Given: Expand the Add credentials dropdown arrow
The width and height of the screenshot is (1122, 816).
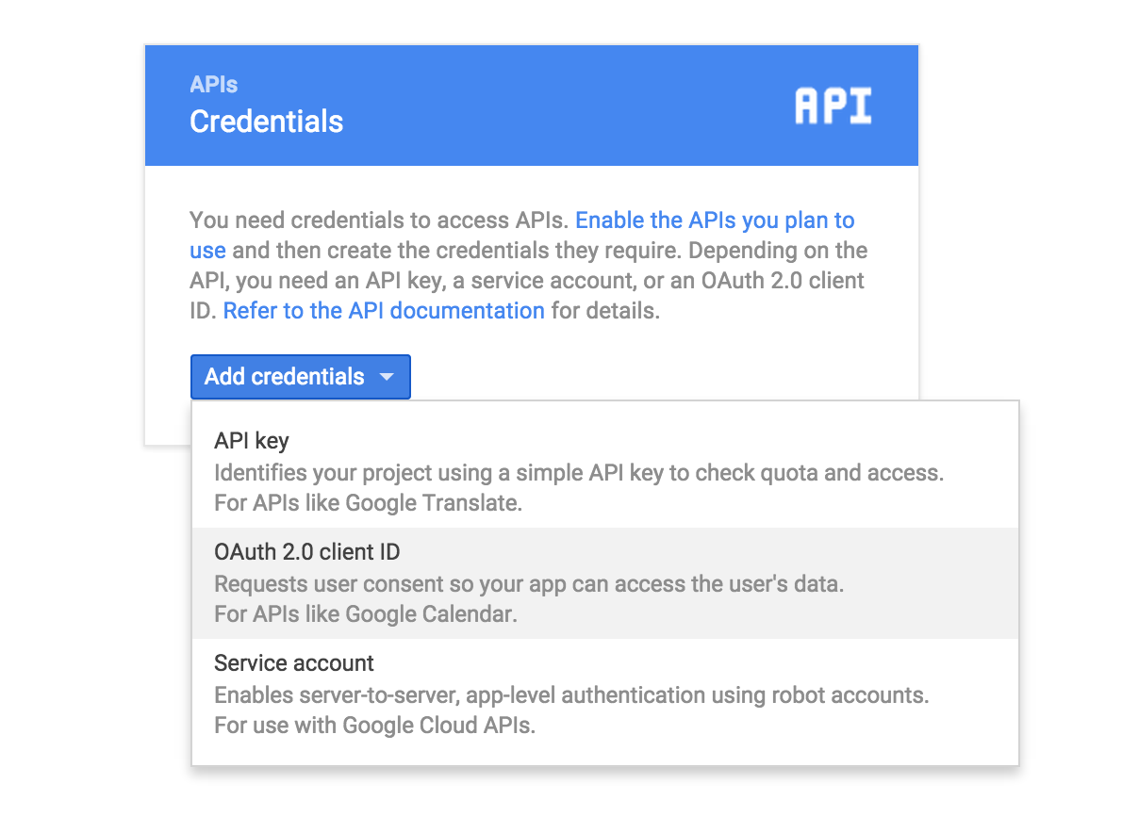Looking at the screenshot, I should click(x=386, y=377).
